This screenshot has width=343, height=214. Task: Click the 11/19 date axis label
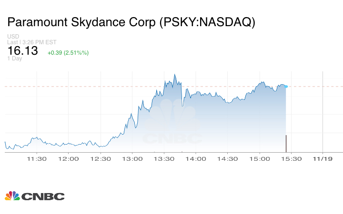point(323,159)
